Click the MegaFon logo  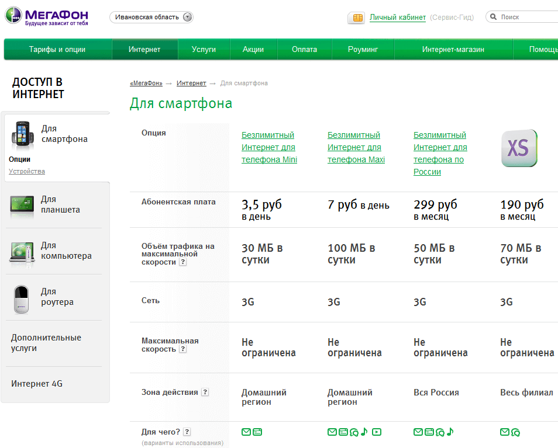[x=46, y=16]
